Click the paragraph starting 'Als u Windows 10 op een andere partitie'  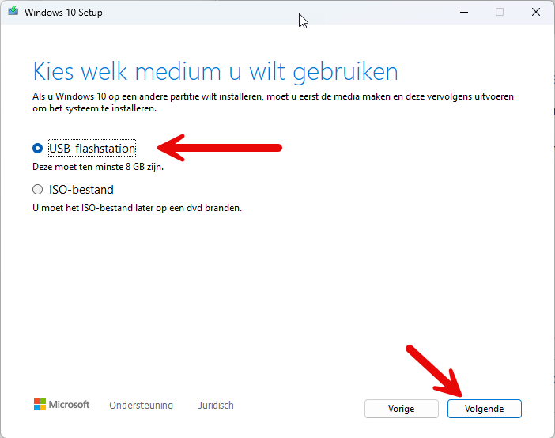[273, 102]
